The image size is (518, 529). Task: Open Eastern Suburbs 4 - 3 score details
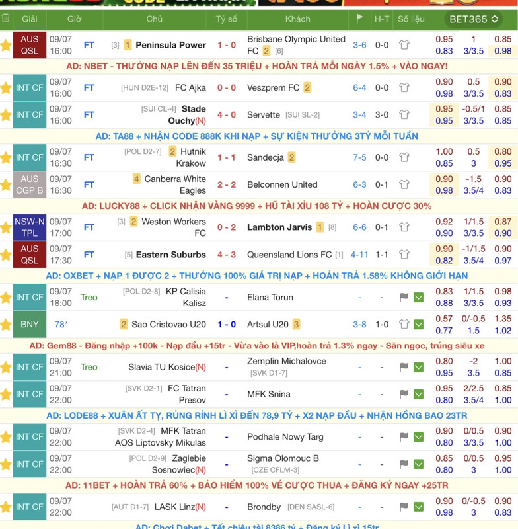(x=227, y=255)
